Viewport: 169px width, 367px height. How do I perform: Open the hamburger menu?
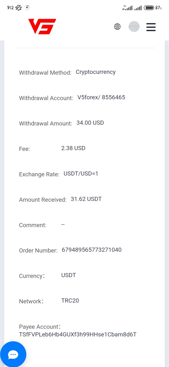pyautogui.click(x=151, y=27)
